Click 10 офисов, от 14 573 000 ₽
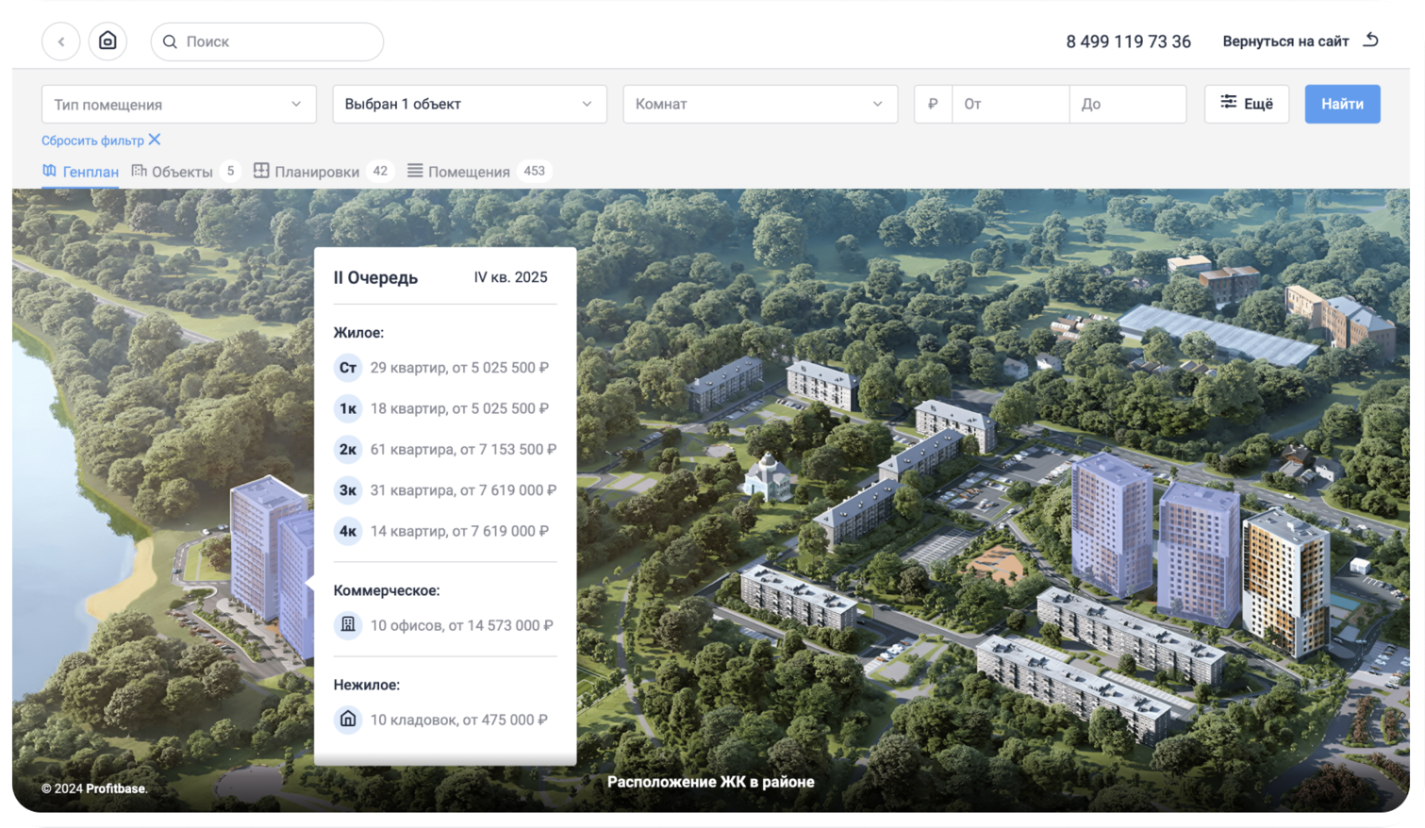Image resolution: width=1425 pixels, height=828 pixels. [x=461, y=625]
